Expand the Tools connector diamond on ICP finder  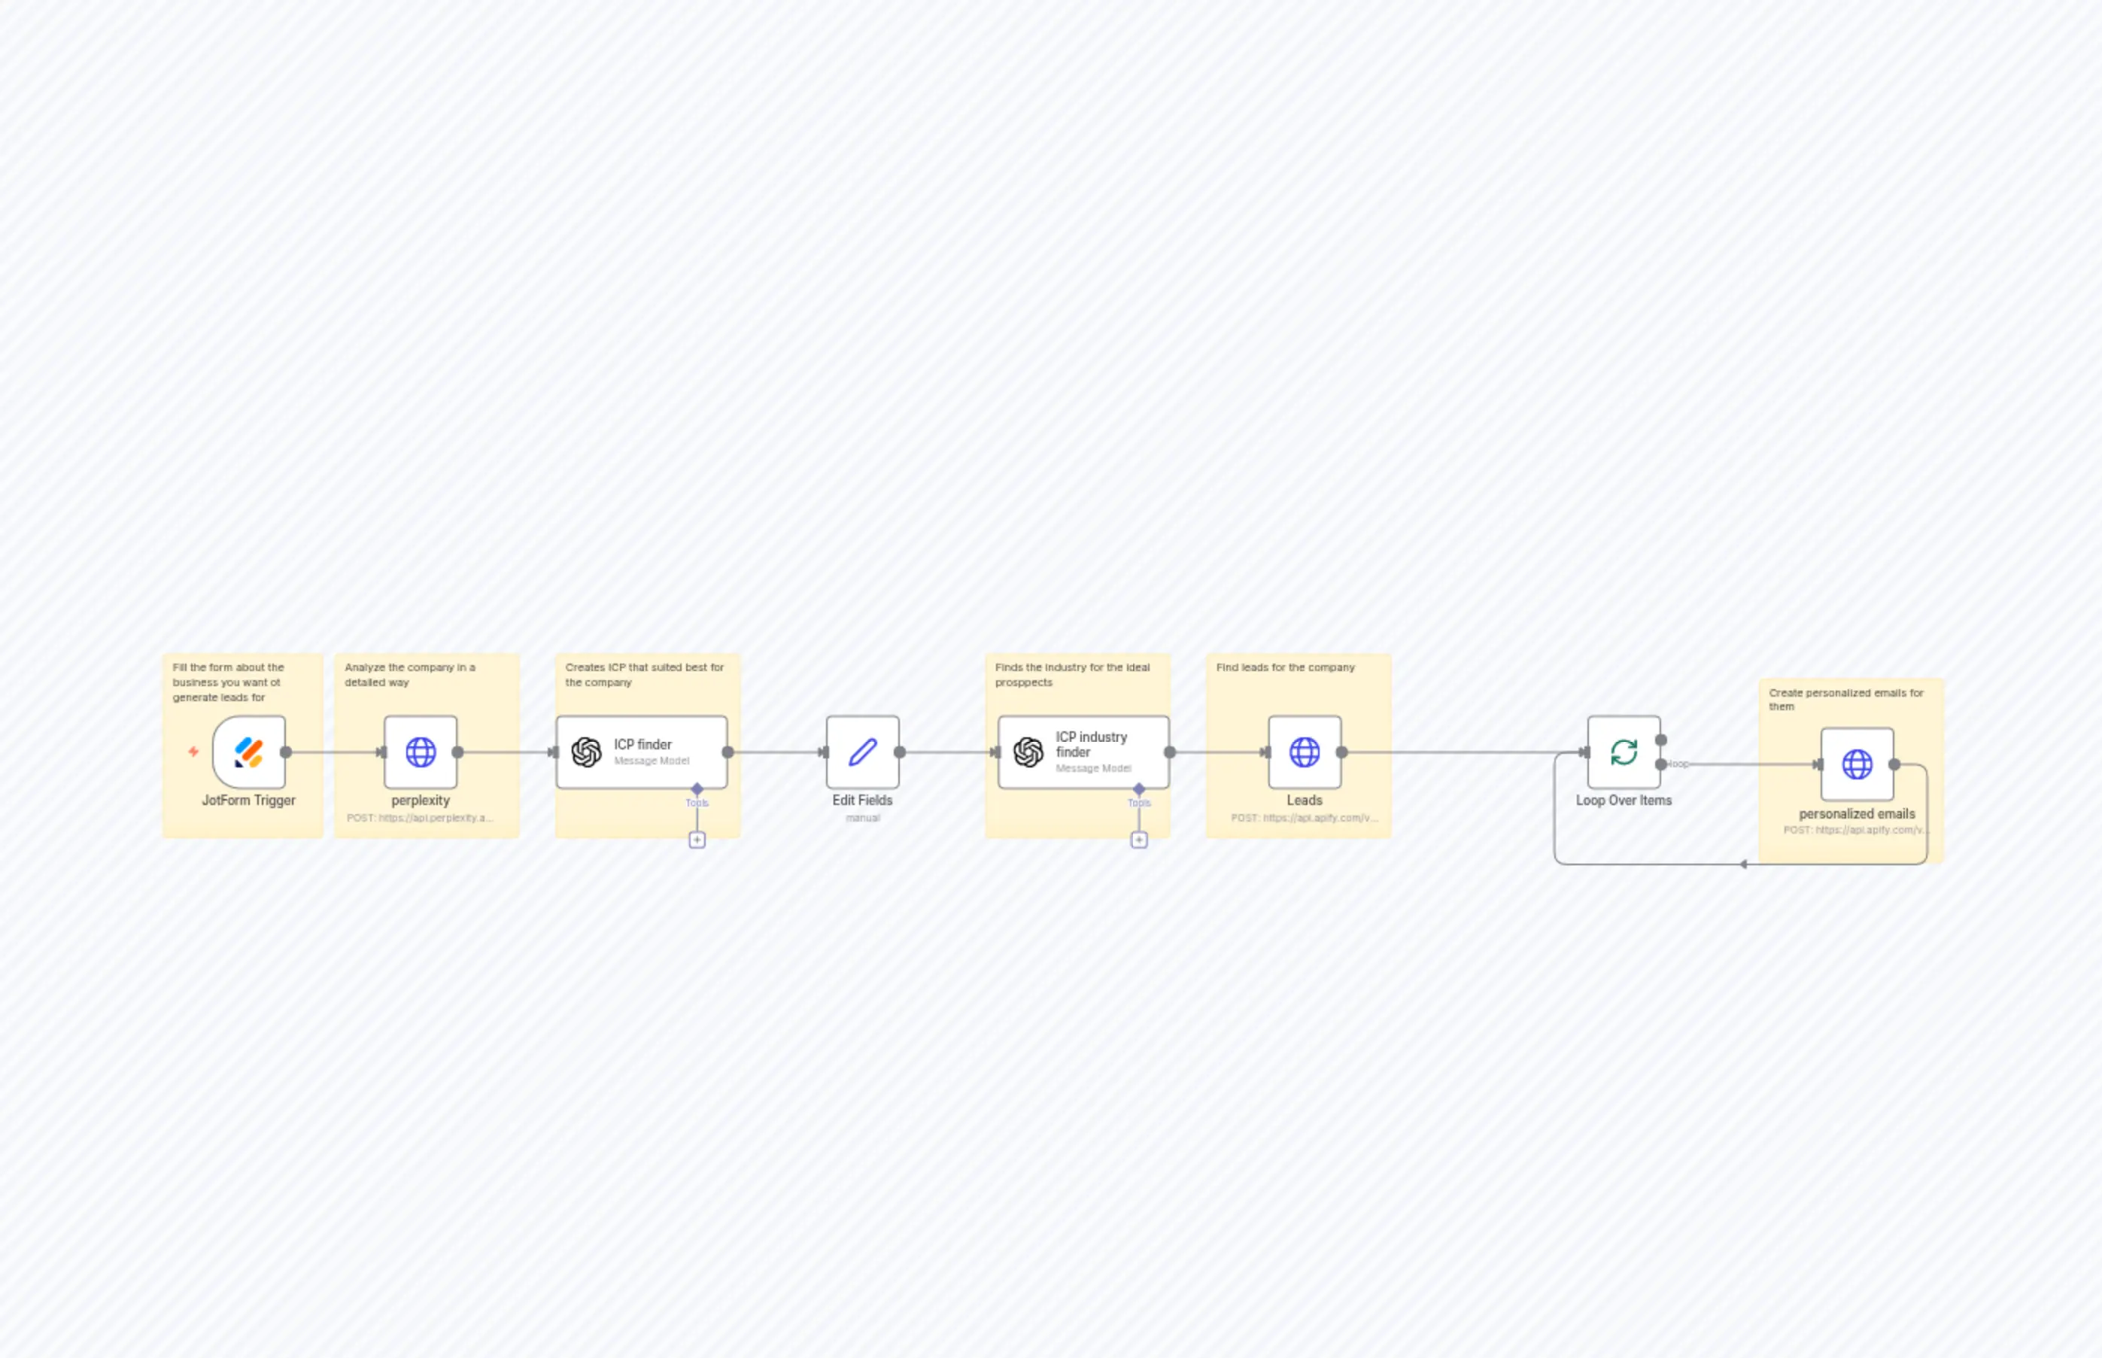697,790
